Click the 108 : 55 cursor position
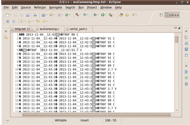This screenshot has width=190, height=125. 111,120
